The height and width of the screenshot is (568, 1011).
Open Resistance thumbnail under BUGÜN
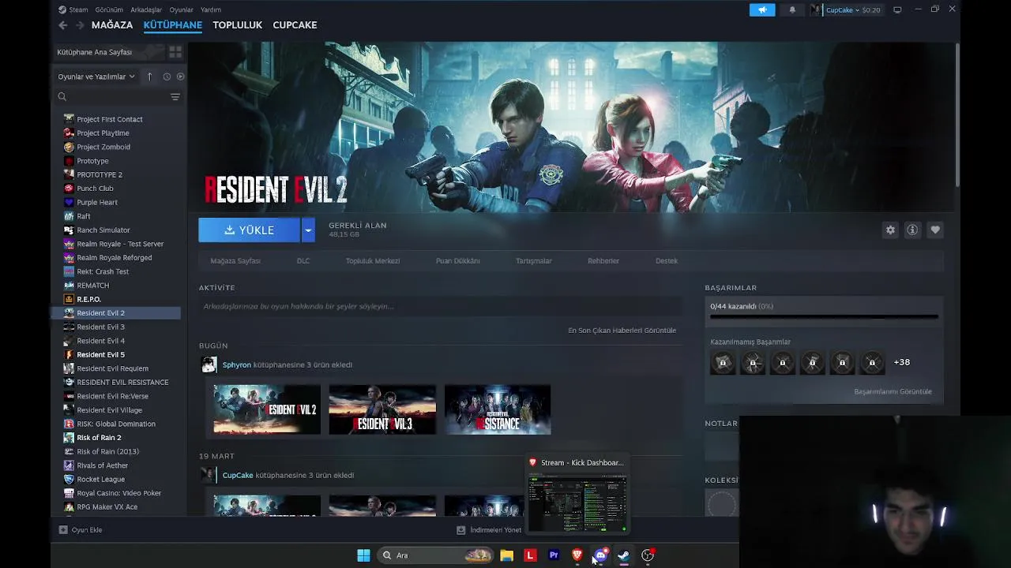click(x=498, y=409)
